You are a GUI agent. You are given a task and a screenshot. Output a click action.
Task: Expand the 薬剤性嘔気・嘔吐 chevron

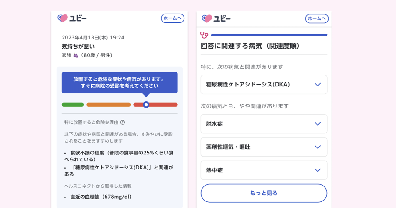coord(318,147)
